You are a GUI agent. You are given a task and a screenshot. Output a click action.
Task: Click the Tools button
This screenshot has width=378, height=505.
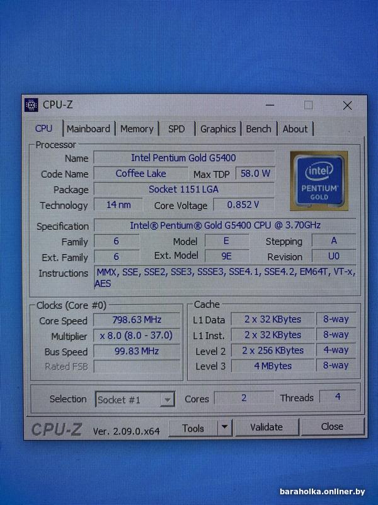pos(193,428)
